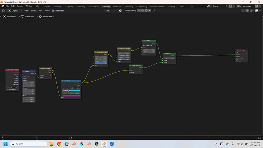Enable the From Instancer checkbox
Image resolution: width=263 pixels, height=148 pixels.
[7, 89]
